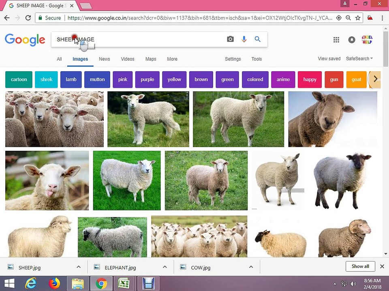
Task: Click the red extension icon in Chrome toolbar
Action: tap(370, 18)
